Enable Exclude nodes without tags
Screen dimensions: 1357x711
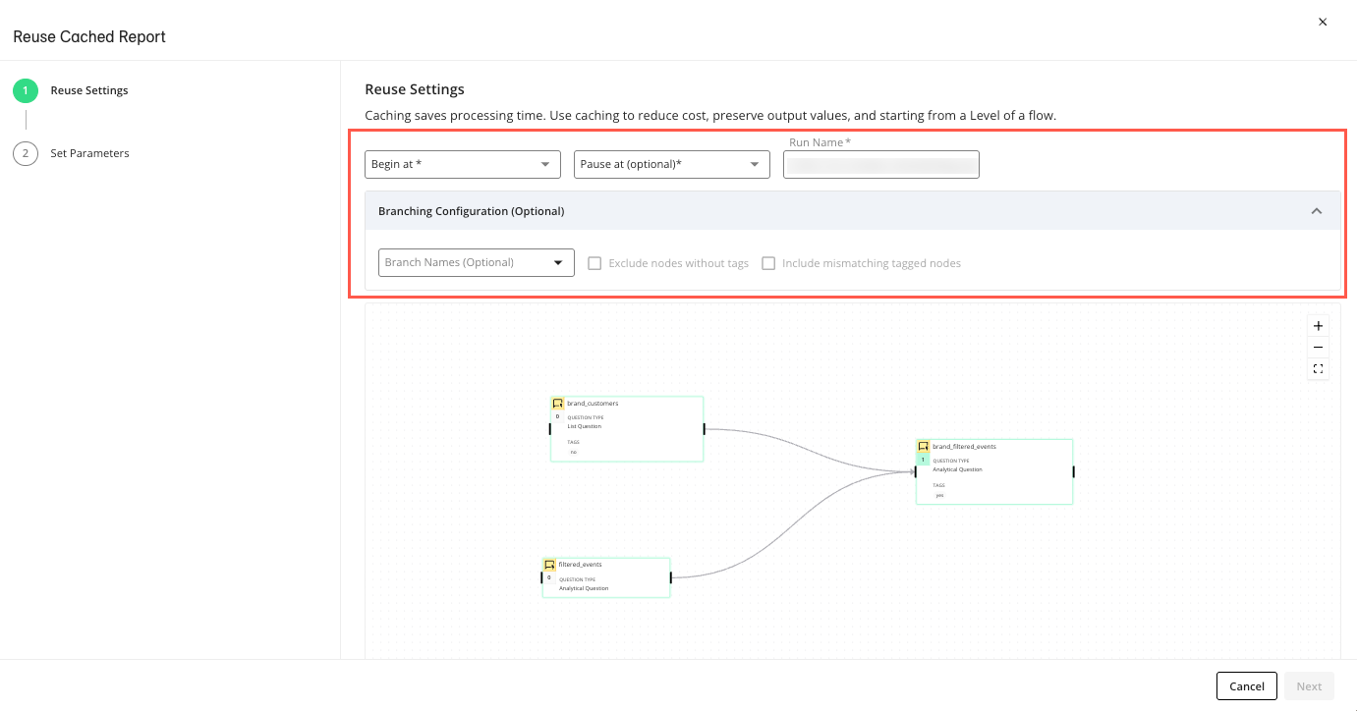(x=594, y=262)
